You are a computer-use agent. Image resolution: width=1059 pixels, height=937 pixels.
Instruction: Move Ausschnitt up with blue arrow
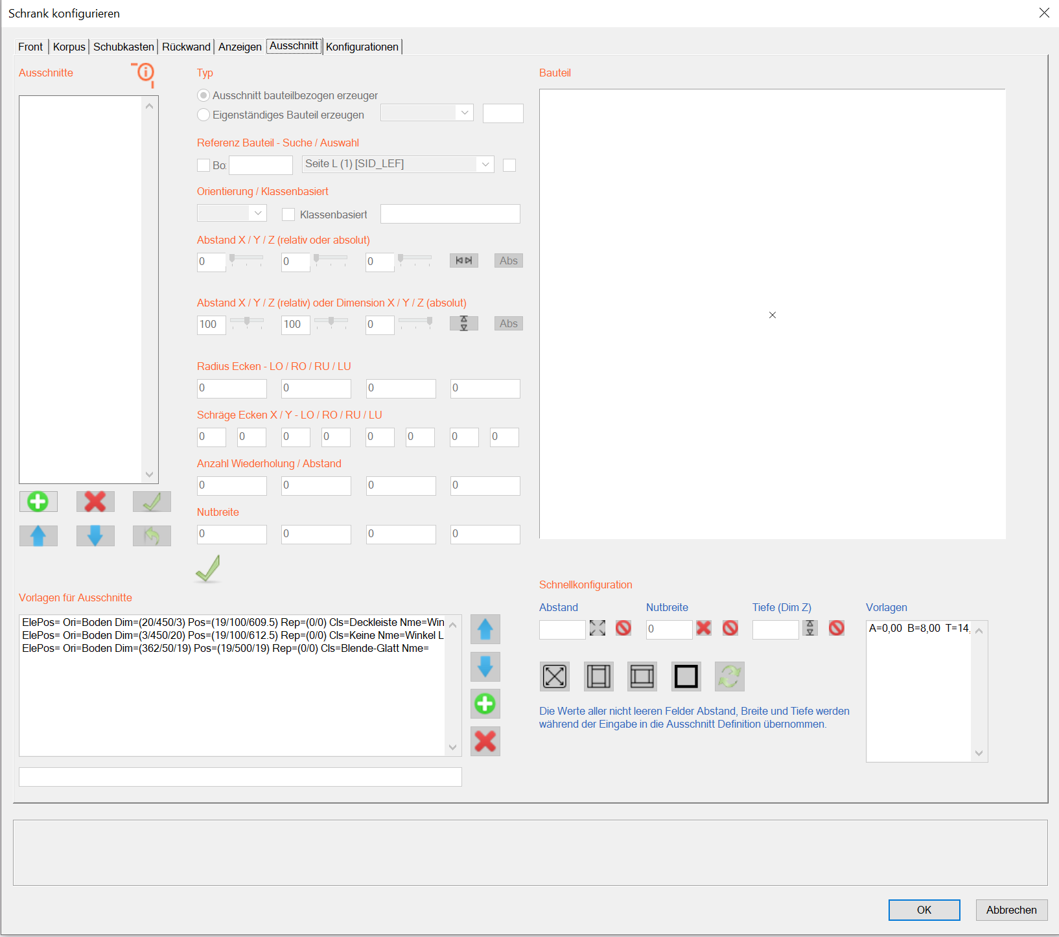[38, 536]
